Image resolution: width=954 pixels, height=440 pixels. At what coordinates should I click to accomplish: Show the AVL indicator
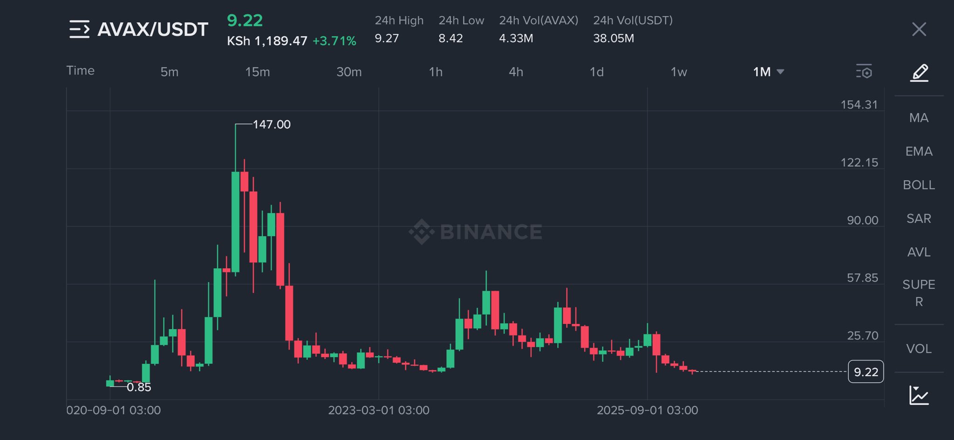[919, 252]
